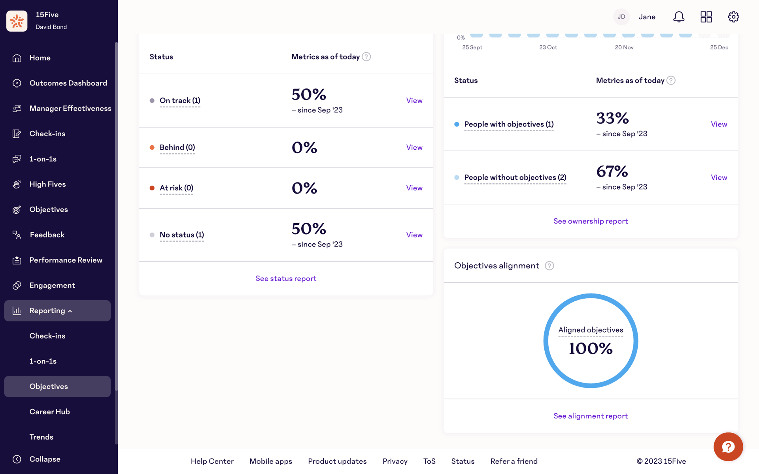Click the 1-on-1s chat icon
The width and height of the screenshot is (759, 474).
17,159
